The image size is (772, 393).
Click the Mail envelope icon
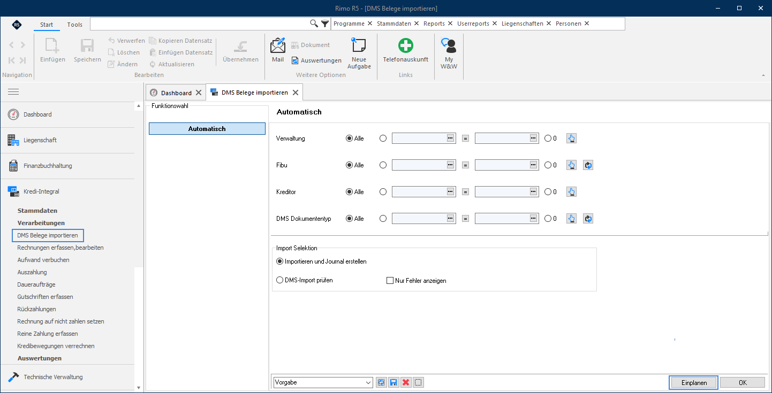click(x=278, y=45)
